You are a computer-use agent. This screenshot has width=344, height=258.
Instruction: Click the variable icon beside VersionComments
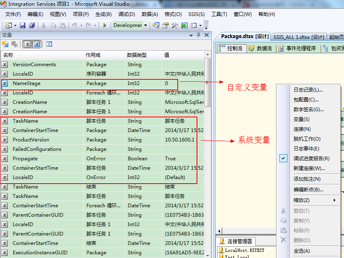tap(5, 65)
